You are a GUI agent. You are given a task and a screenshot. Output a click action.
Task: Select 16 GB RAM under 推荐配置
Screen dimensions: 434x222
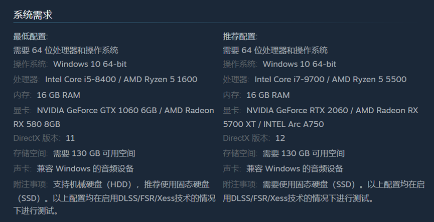(256, 95)
